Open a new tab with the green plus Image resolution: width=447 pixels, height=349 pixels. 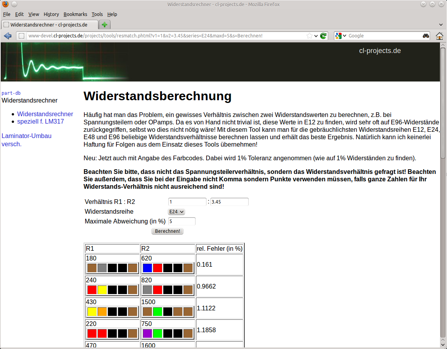point(104,25)
